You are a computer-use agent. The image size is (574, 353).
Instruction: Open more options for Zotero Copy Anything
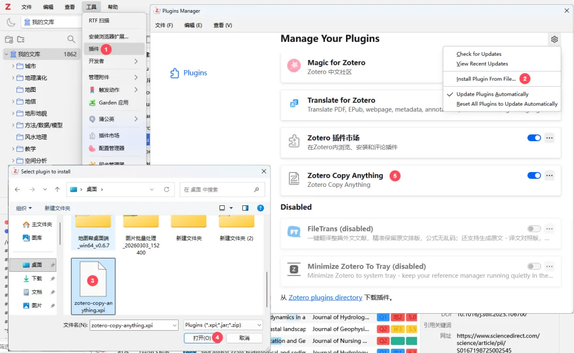(x=549, y=176)
